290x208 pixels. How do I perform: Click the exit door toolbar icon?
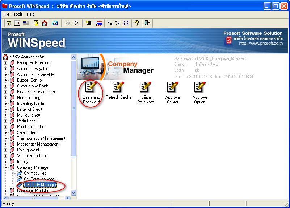tap(147, 23)
